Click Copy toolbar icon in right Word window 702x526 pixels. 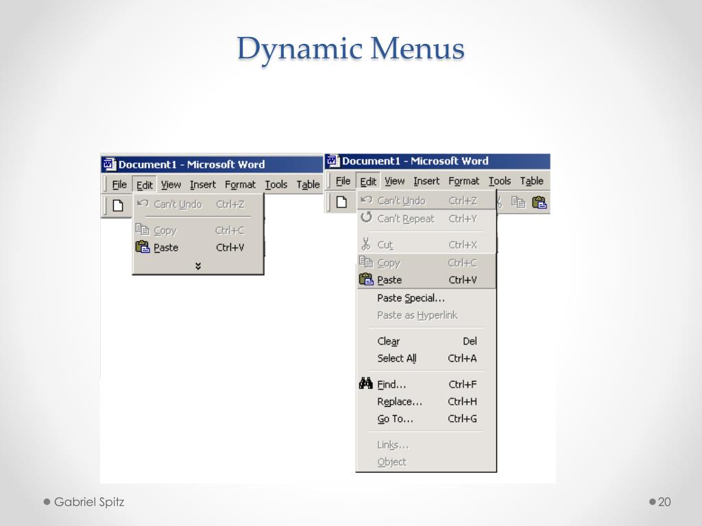coord(518,202)
